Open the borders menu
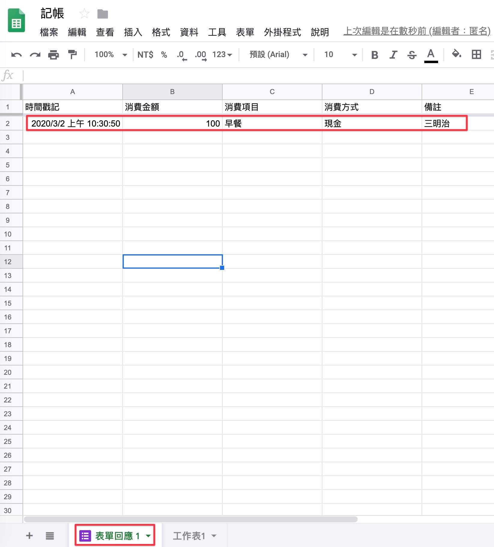The width and height of the screenshot is (494, 547). [x=476, y=54]
